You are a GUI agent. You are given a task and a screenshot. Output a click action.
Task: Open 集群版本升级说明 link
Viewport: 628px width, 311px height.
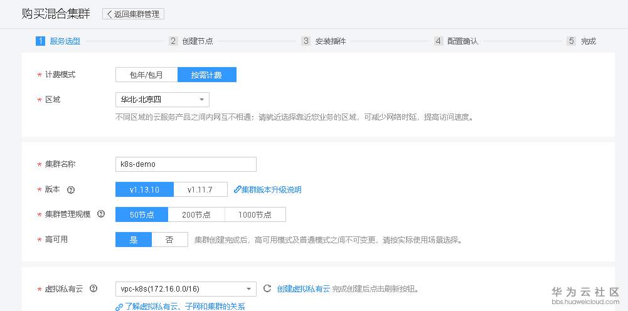click(x=267, y=190)
